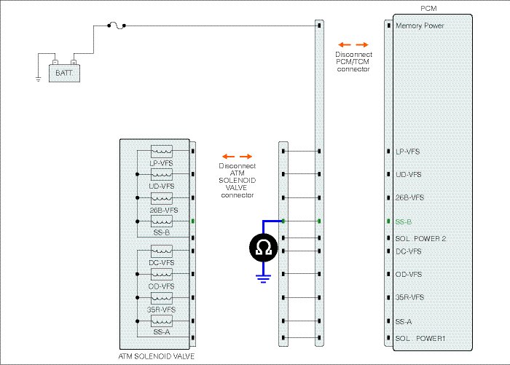Screen dimensions: 510x365
Task: Click the SOL. POWER 2 label
Action: pyautogui.click(x=421, y=239)
